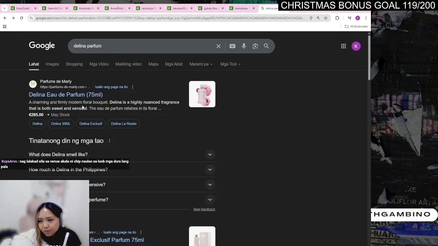
Task: Start voice search with microphone icon
Action: (244, 46)
